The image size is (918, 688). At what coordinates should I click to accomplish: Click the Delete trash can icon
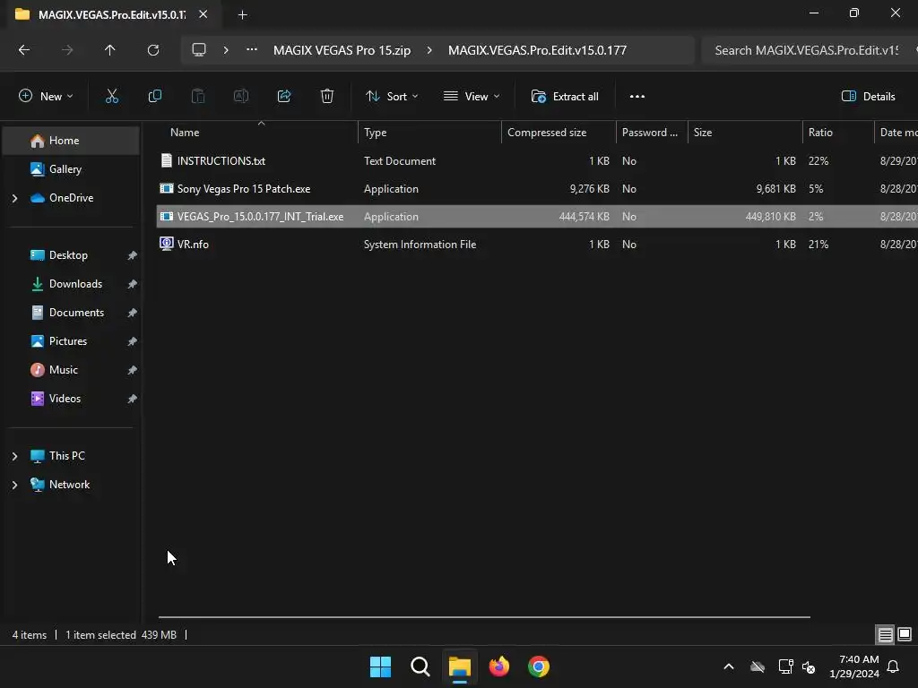point(327,97)
